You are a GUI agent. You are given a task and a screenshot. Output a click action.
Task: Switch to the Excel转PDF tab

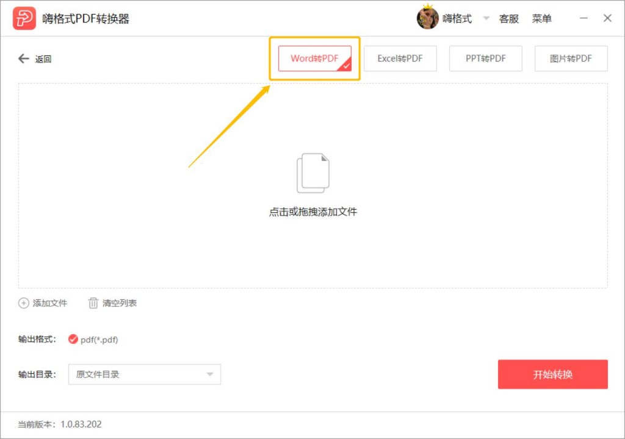tap(400, 58)
